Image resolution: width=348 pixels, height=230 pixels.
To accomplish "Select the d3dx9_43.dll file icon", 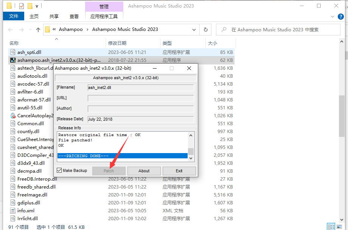I will pos(13,163).
